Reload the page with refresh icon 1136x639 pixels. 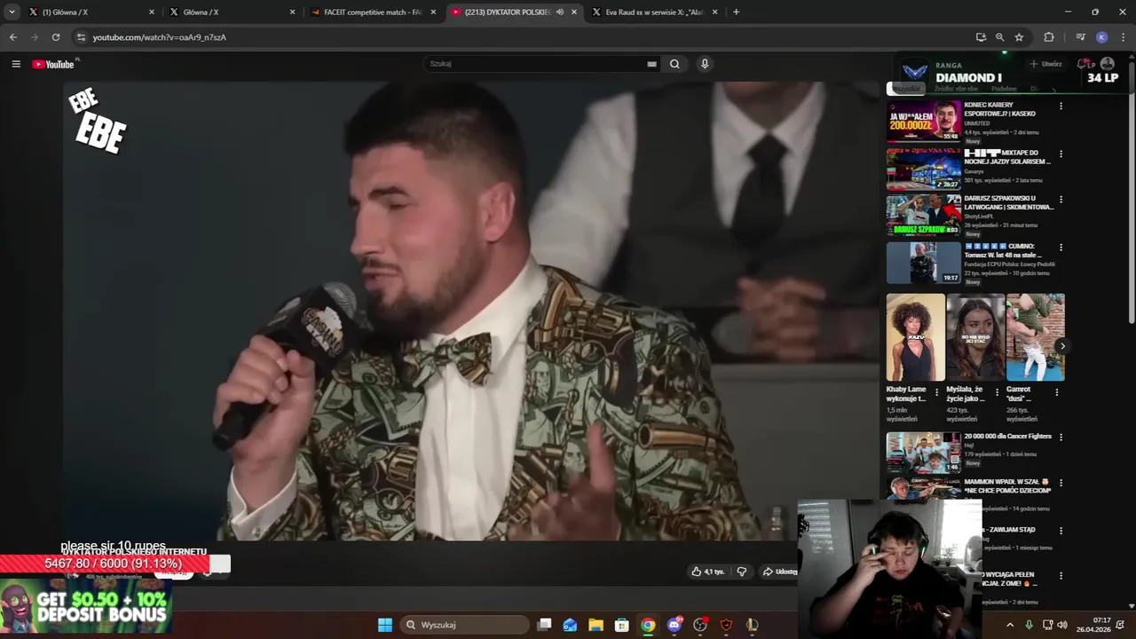point(56,37)
